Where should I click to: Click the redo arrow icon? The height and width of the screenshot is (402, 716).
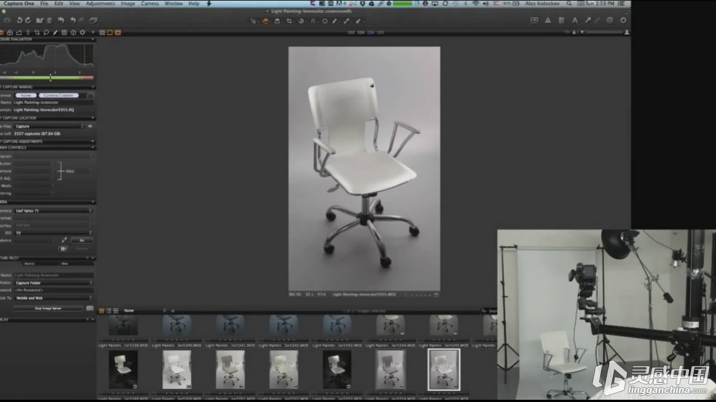(x=81, y=20)
